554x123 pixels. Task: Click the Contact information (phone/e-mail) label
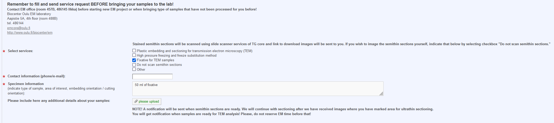pos(36,76)
